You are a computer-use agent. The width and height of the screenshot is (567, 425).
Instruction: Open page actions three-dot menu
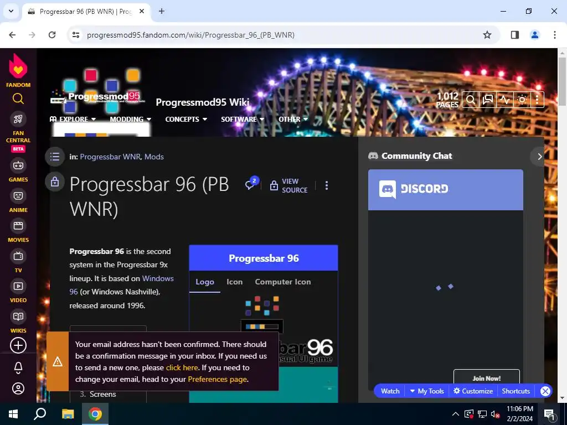click(327, 185)
